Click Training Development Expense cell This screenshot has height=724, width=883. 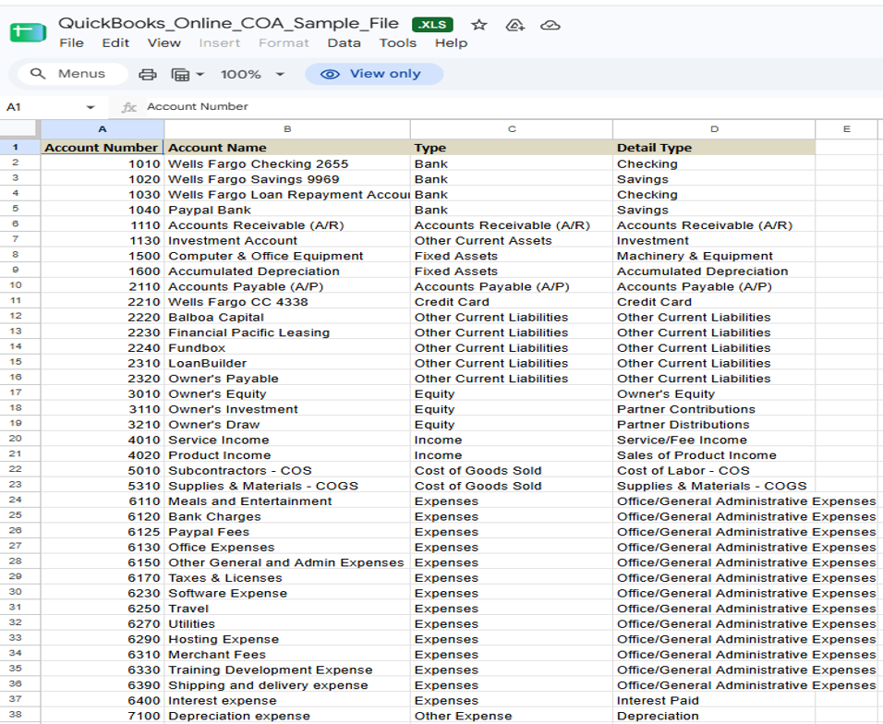coord(287,670)
